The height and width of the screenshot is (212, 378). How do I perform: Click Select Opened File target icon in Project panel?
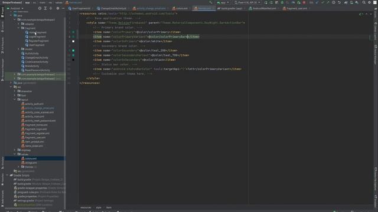point(40,8)
